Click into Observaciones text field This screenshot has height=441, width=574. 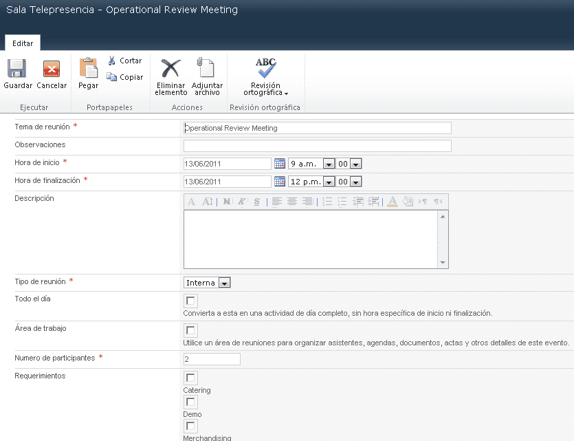(318, 146)
